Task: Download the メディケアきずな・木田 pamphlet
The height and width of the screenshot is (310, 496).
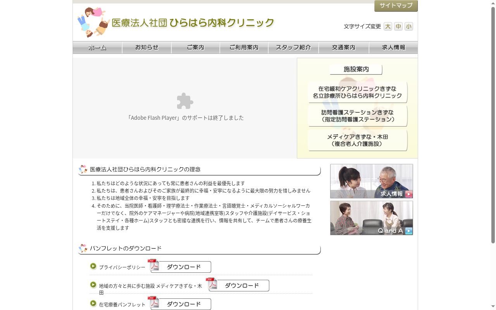Action: point(239,286)
